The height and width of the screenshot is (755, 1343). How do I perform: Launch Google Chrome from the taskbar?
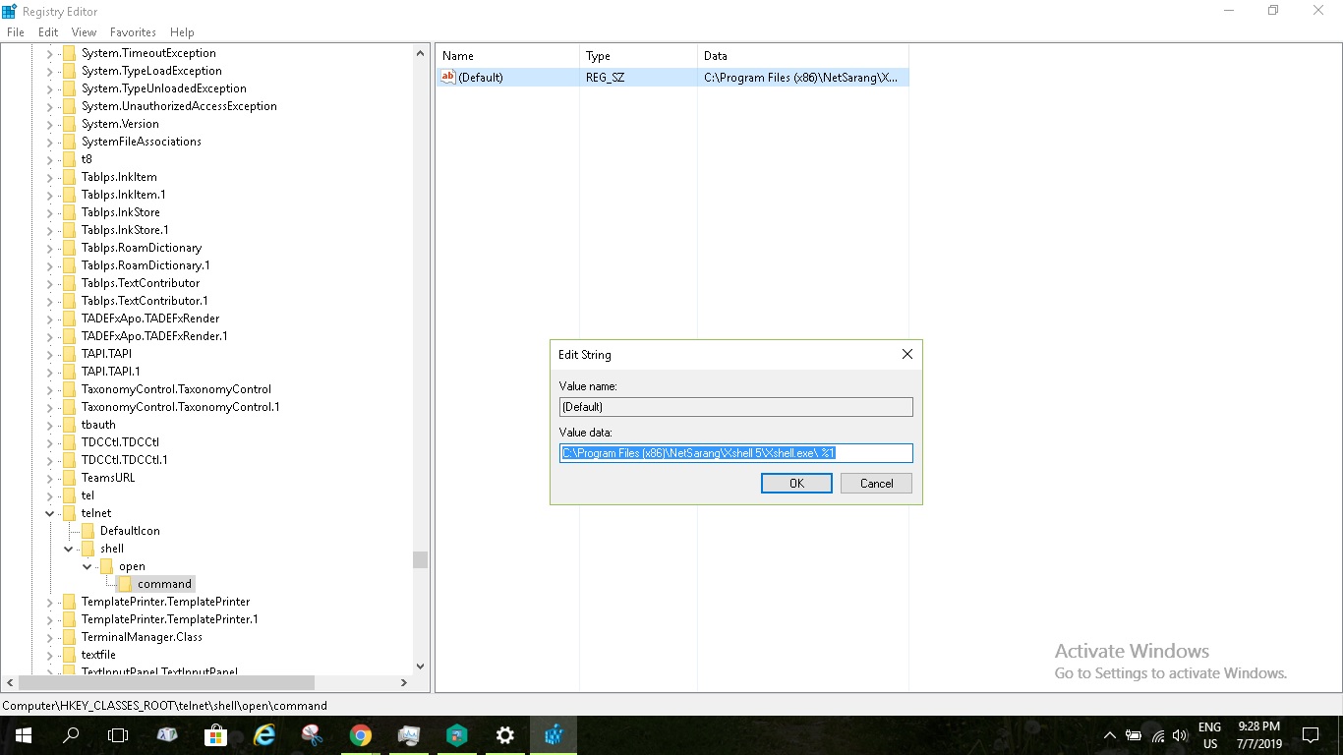[360, 735]
